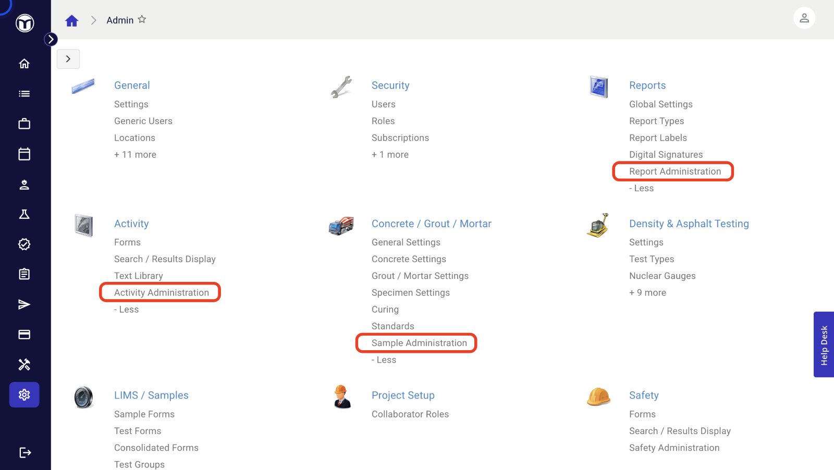The image size is (834, 470).
Task: Open Report Administration link
Action: click(675, 171)
